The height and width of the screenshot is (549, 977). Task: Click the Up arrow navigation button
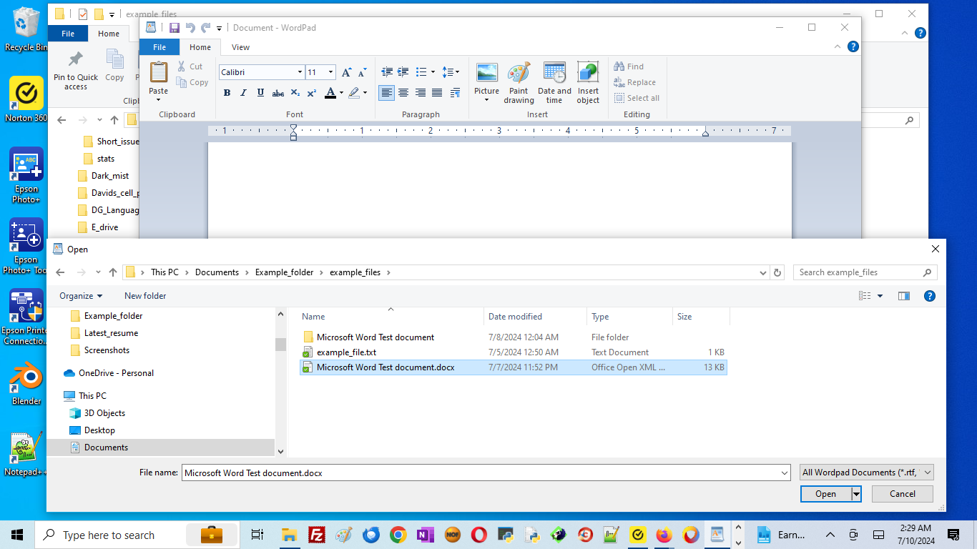tap(113, 272)
